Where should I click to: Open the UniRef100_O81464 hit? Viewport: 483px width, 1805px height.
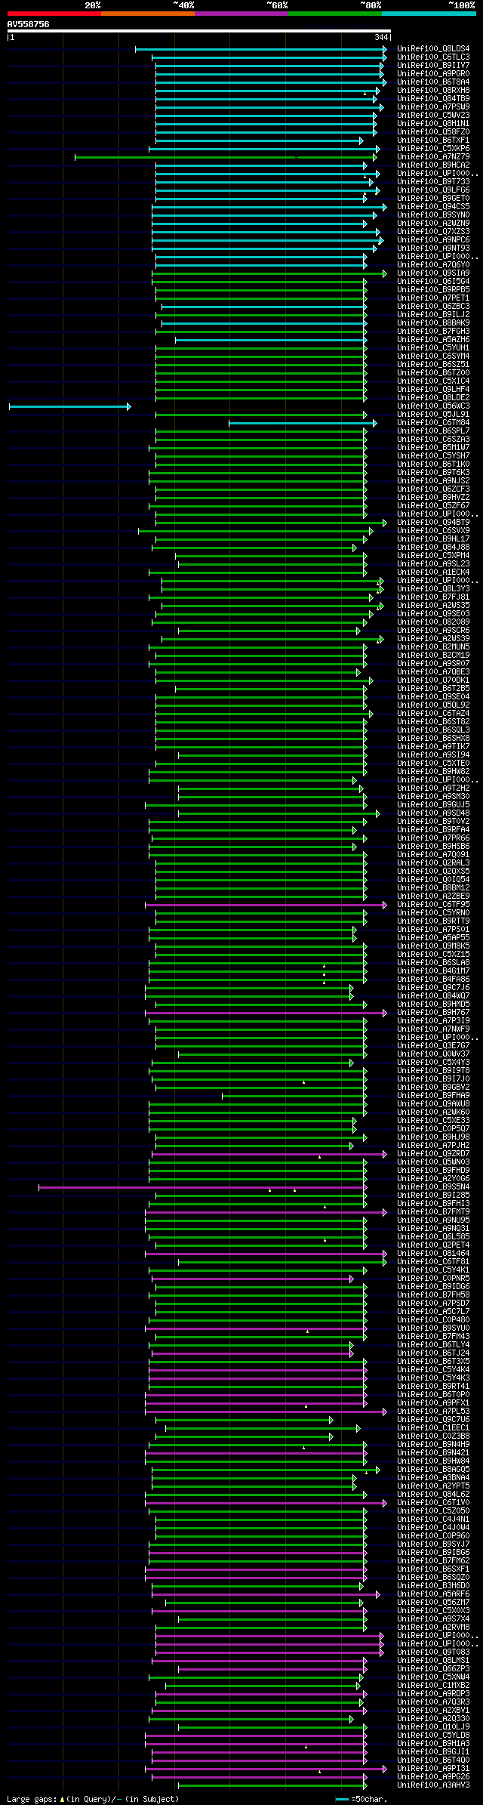pyautogui.click(x=433, y=1254)
